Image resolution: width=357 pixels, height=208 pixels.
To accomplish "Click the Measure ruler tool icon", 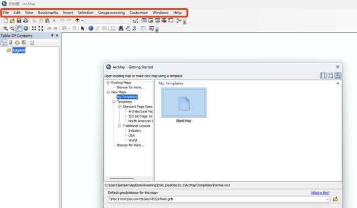I will pos(113,28).
